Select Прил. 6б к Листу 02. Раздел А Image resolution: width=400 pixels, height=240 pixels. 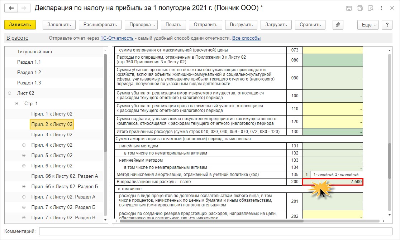65,176
